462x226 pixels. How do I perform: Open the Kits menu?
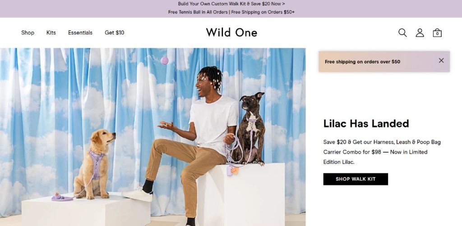click(x=51, y=32)
